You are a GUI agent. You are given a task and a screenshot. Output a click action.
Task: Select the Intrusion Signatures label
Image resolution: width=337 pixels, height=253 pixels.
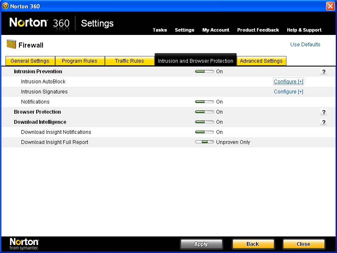pos(44,92)
